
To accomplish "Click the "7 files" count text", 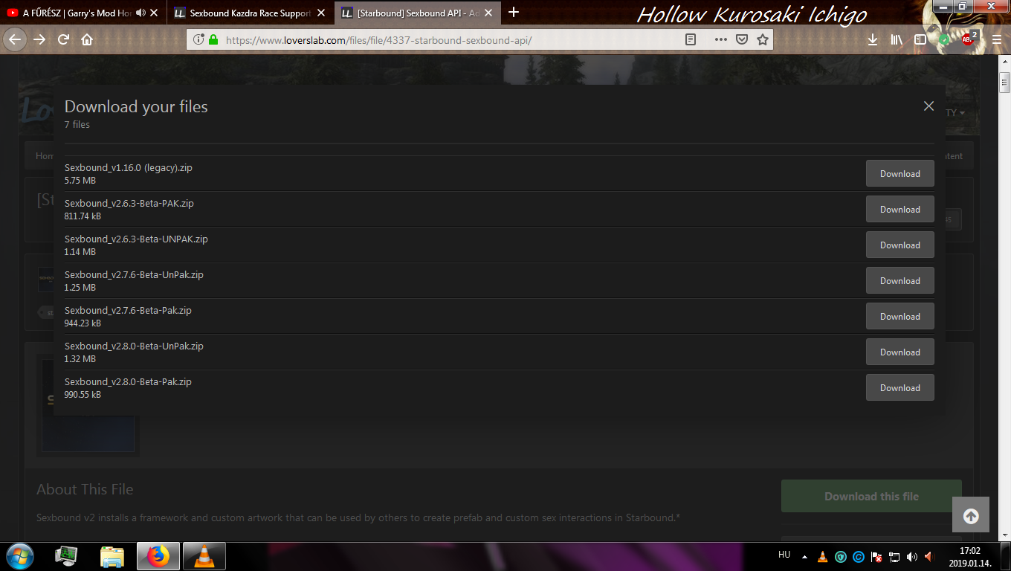I will coord(77,124).
